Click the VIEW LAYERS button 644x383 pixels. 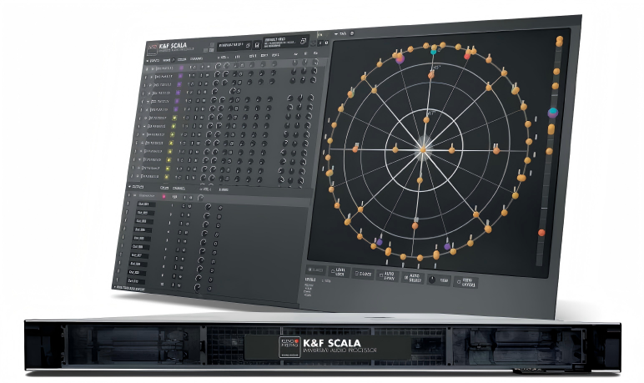(465, 283)
